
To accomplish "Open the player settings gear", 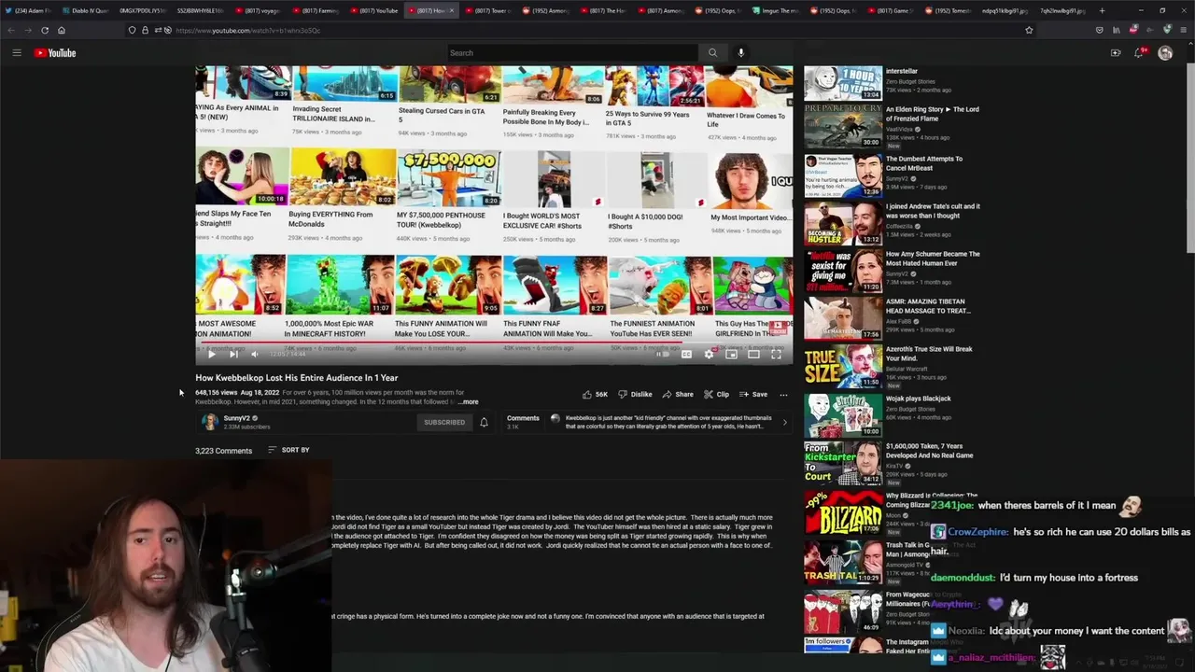I will pos(709,355).
